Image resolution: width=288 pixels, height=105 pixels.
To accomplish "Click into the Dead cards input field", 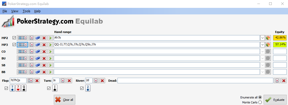I will pos(195,80).
